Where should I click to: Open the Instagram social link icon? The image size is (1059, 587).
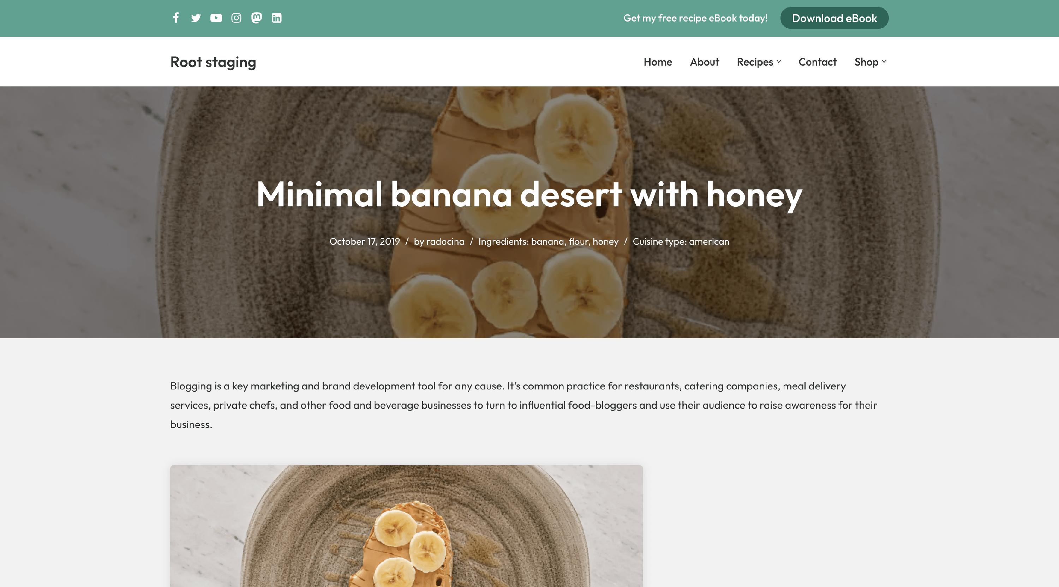coord(236,18)
